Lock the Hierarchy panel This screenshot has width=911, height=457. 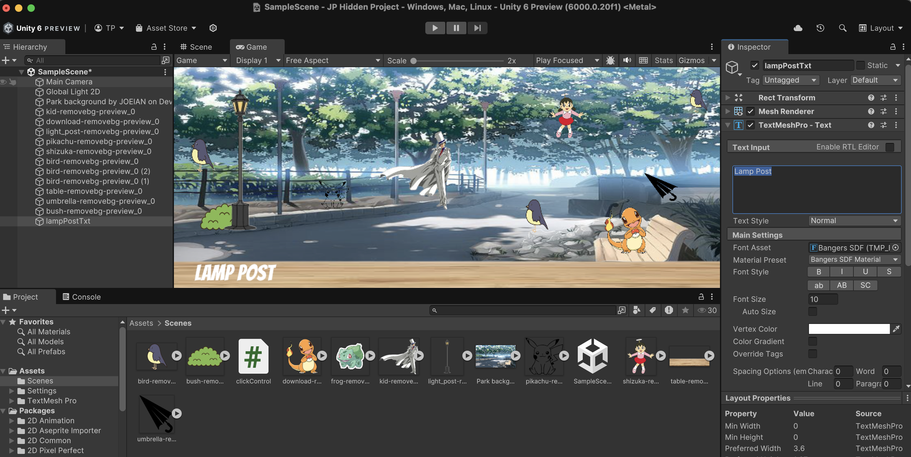154,47
